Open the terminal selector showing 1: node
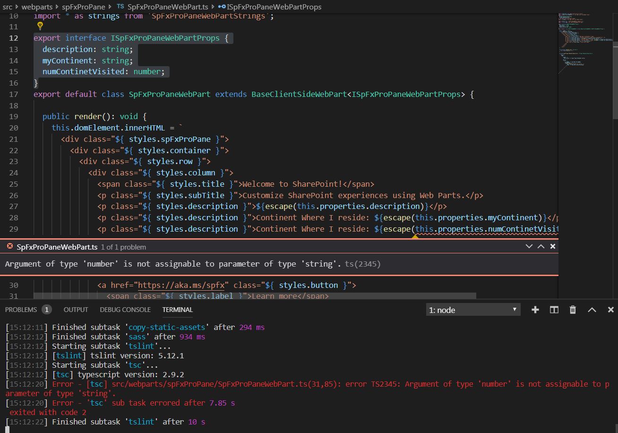Viewport: 618px width, 433px height. pyautogui.click(x=472, y=310)
